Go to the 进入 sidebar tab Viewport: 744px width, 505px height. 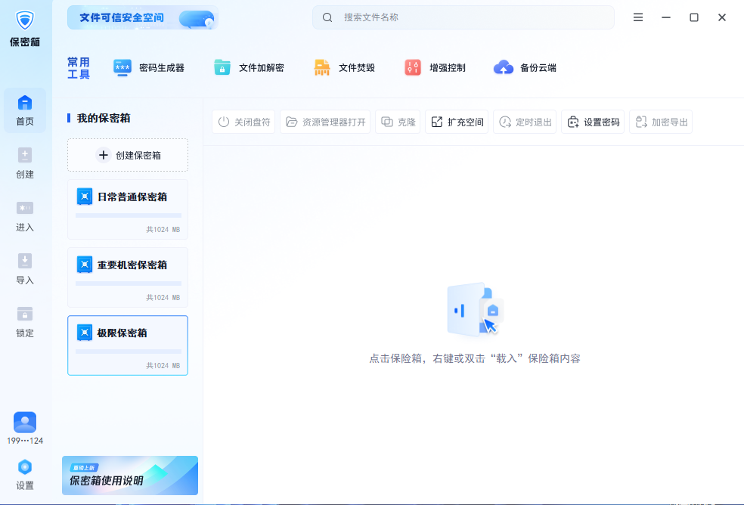coord(25,215)
